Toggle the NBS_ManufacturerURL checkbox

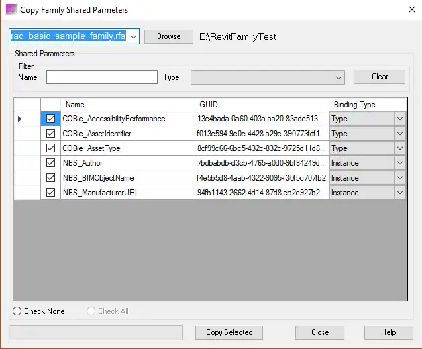click(x=50, y=193)
